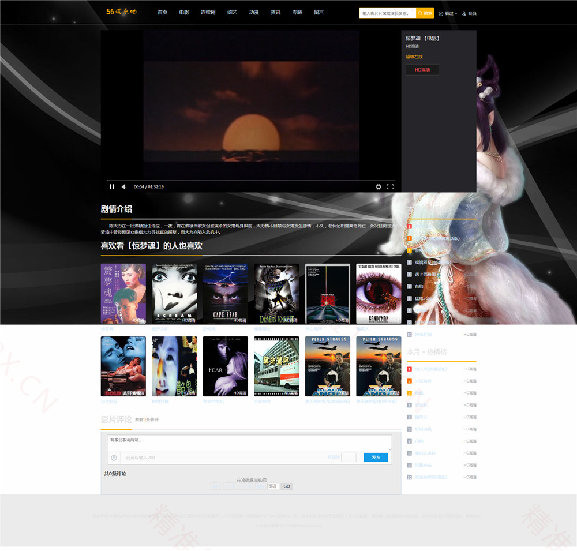The width and height of the screenshot is (577, 551).
Task: Click the comment text area
Action: point(249,443)
